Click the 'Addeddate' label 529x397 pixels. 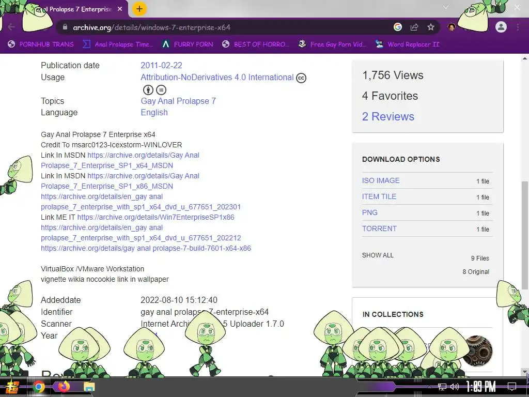click(61, 300)
